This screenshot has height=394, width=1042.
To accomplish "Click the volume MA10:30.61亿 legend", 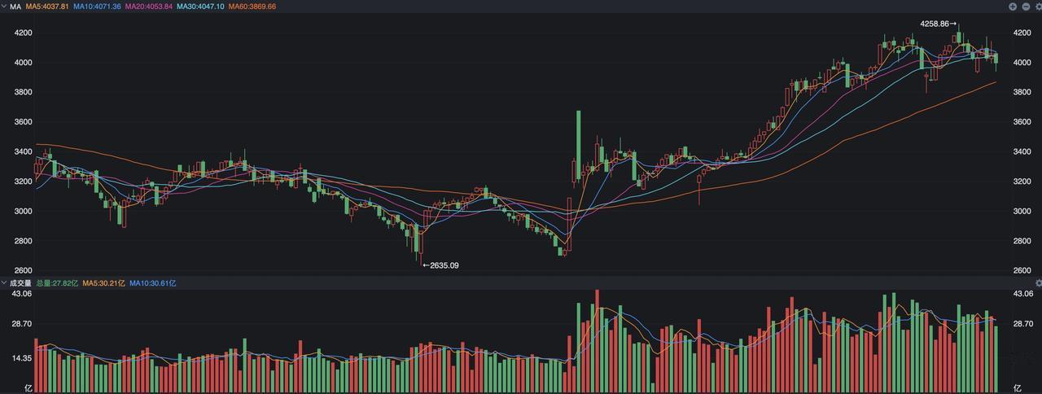I will 153,283.
